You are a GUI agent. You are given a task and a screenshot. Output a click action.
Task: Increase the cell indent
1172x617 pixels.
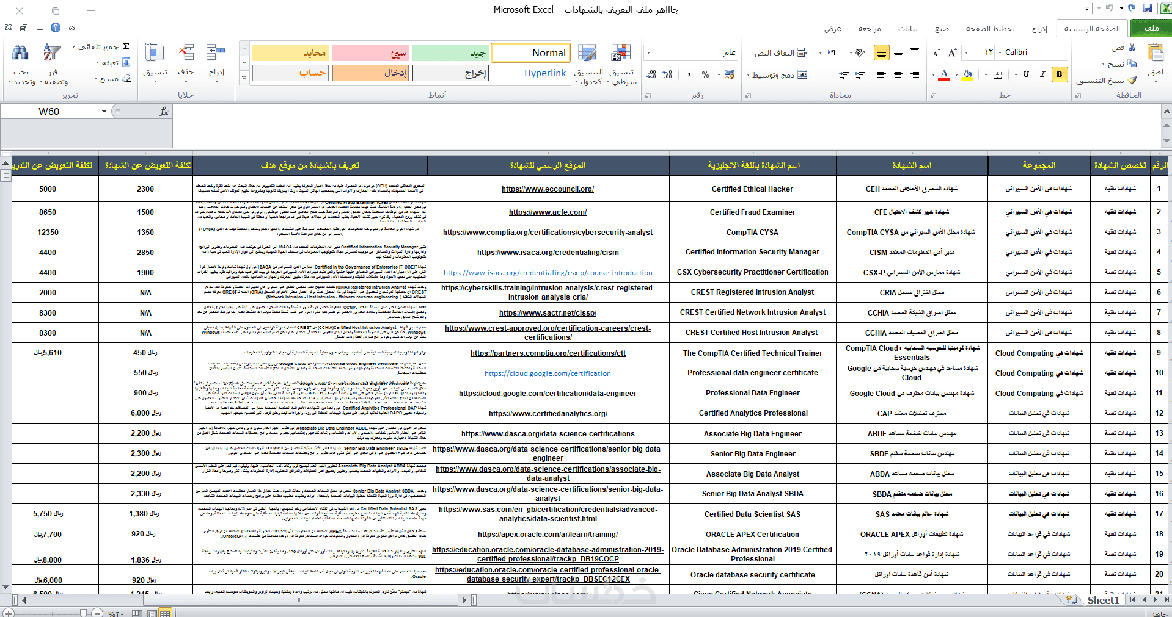coord(844,74)
